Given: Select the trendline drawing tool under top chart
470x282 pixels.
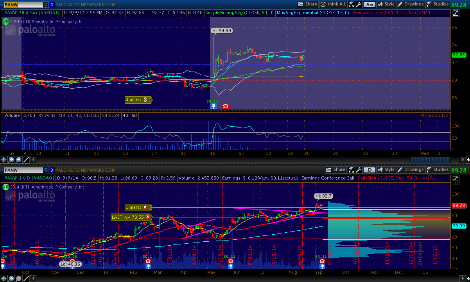Looking at the screenshot, I should tap(26, 160).
